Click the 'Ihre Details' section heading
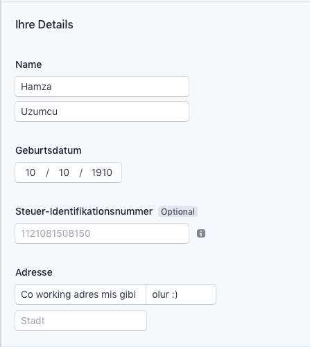The height and width of the screenshot is (347, 310). [44, 24]
